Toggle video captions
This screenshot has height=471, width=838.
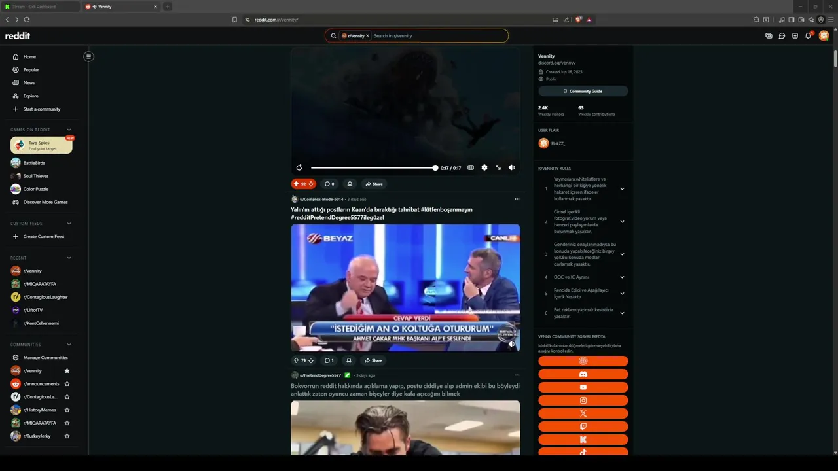pos(471,167)
